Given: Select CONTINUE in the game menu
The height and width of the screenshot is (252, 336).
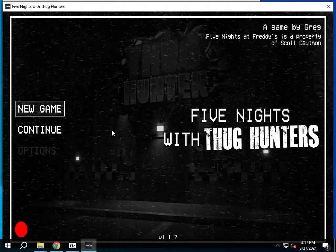Looking at the screenshot, I should click(40, 130).
